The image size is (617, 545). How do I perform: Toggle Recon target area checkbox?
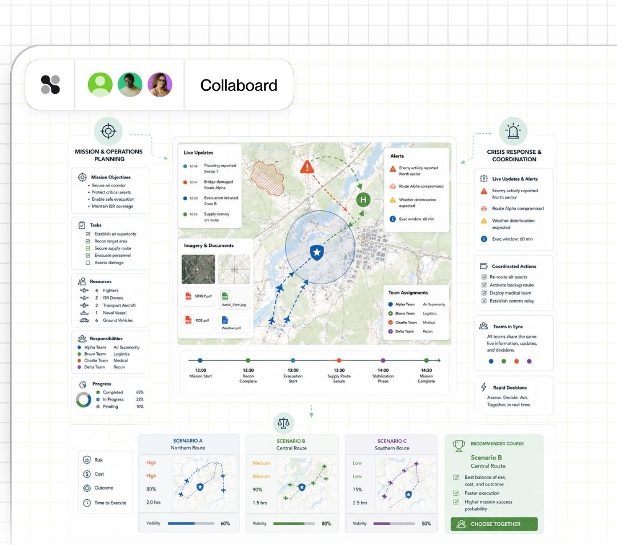tap(88, 241)
